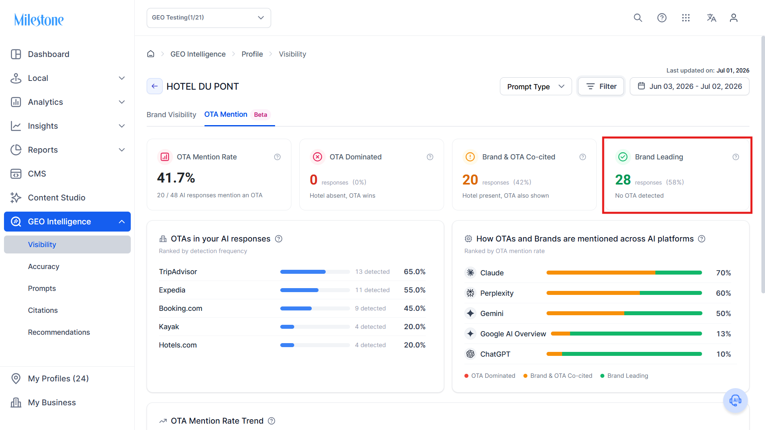This screenshot has width=765, height=430.
Task: Click the OTA Mention Rate info icon
Action: 277,157
